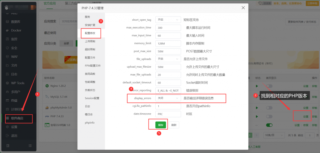The height and width of the screenshot is (153, 320).
Task: Open the 设置 gear icon in sidebar
Action: point(7,127)
